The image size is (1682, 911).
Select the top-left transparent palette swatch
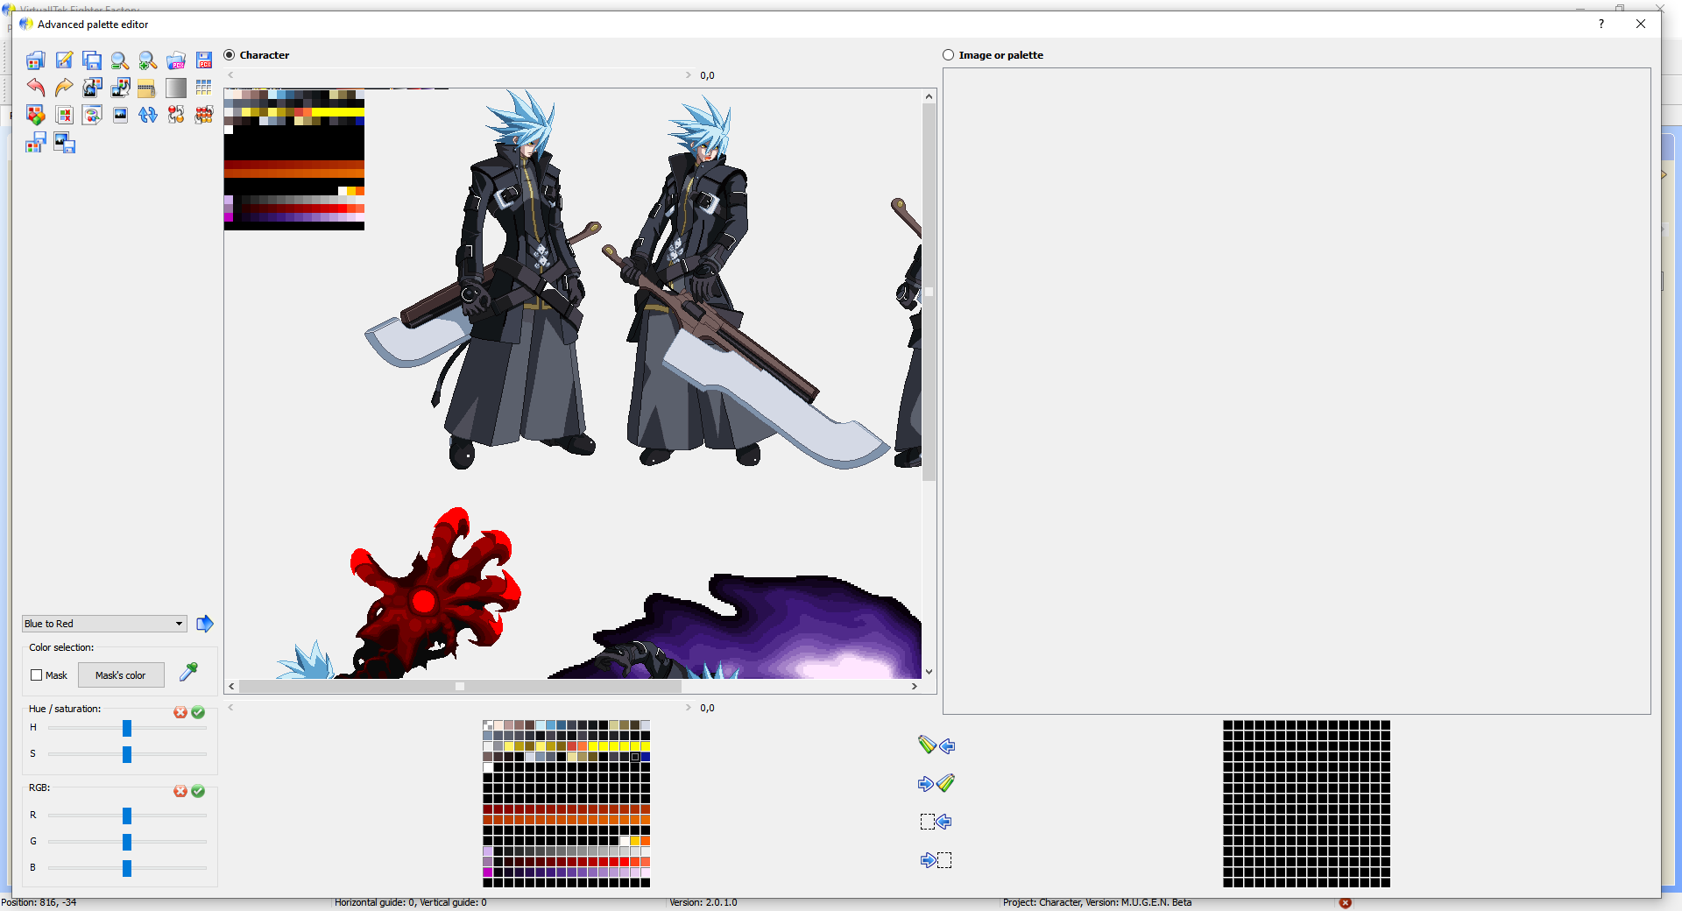488,725
